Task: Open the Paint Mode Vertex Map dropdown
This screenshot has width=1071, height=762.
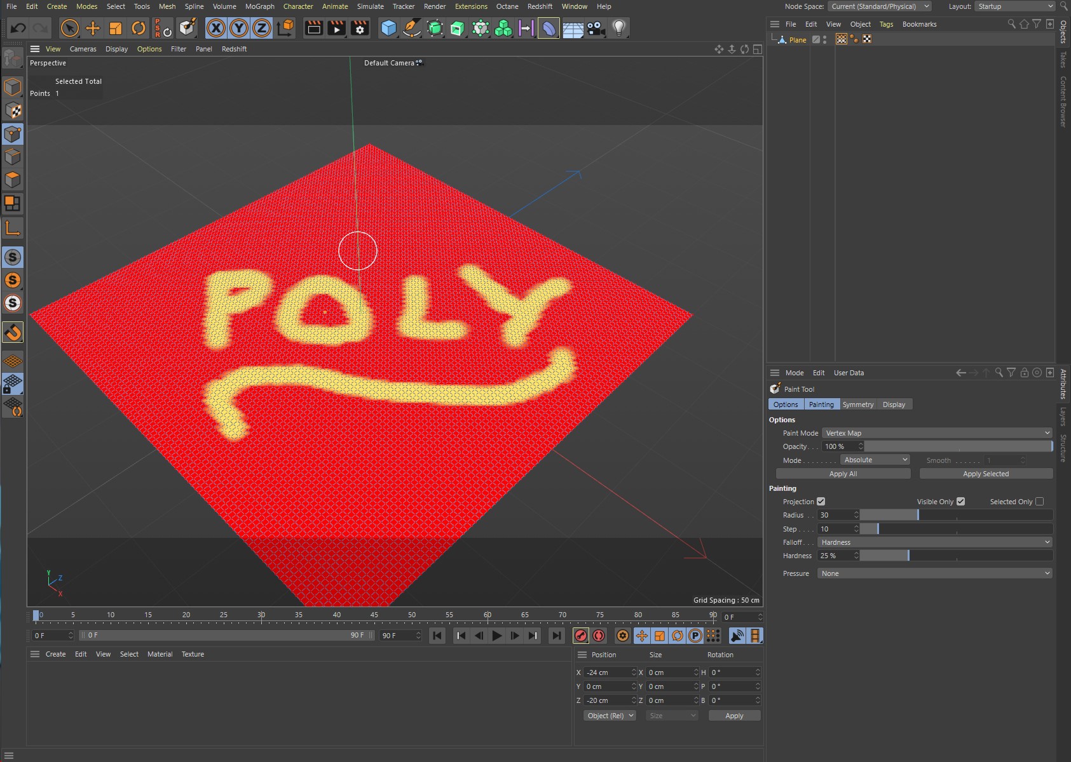Action: point(938,433)
